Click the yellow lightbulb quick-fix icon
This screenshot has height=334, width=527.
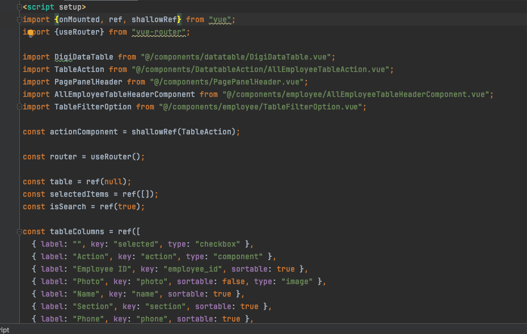30,33
